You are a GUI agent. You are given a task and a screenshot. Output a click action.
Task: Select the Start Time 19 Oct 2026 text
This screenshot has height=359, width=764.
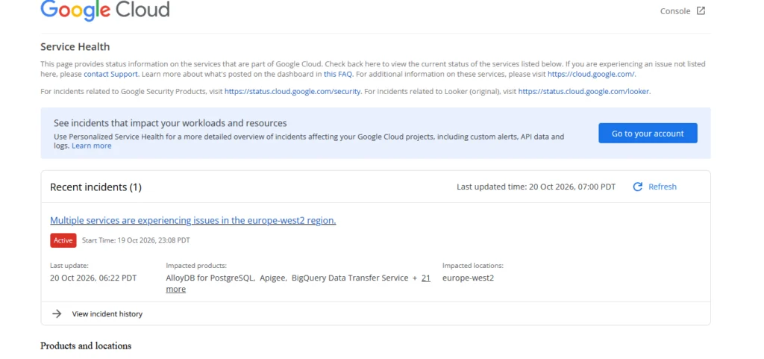click(136, 240)
